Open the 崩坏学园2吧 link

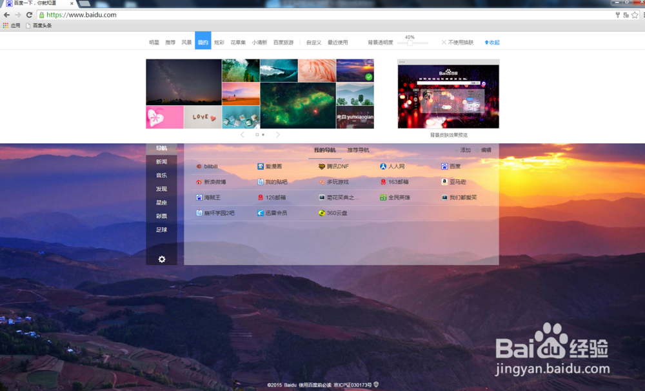[219, 213]
